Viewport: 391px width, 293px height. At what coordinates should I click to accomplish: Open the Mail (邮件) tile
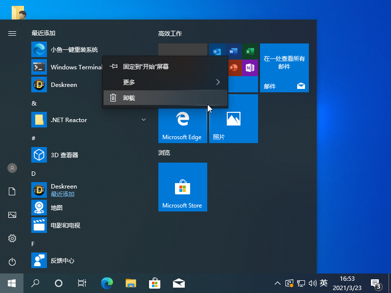pyautogui.click(x=284, y=68)
